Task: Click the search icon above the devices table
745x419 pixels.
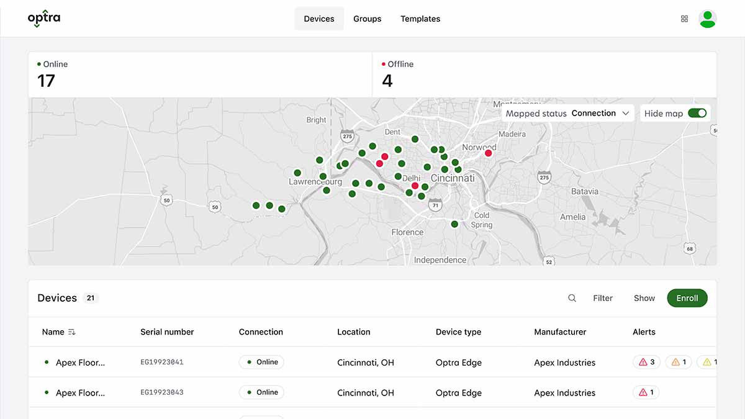Action: click(572, 298)
